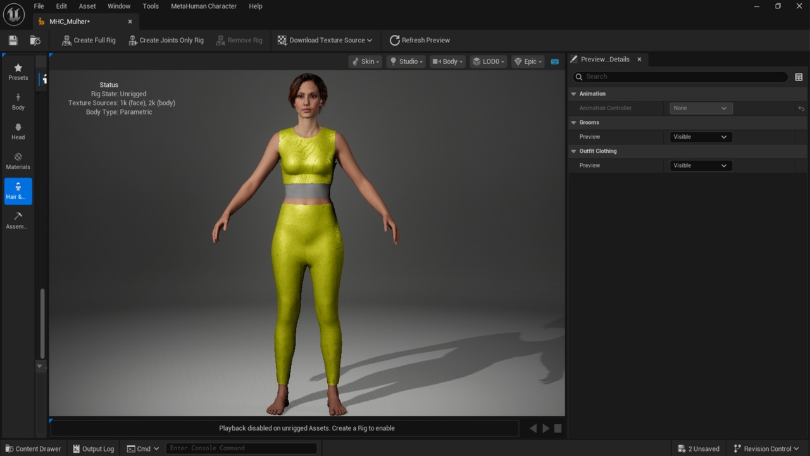810x456 pixels.
Task: Open Outfit Clothing Preview Visible dropdown
Action: [701, 165]
